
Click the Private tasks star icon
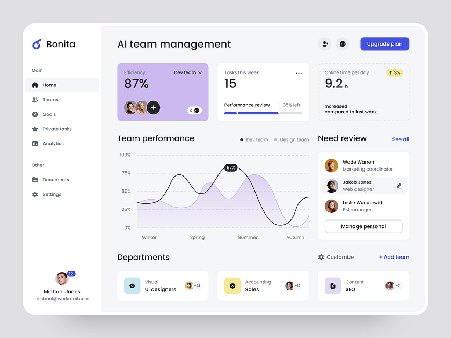click(34, 129)
